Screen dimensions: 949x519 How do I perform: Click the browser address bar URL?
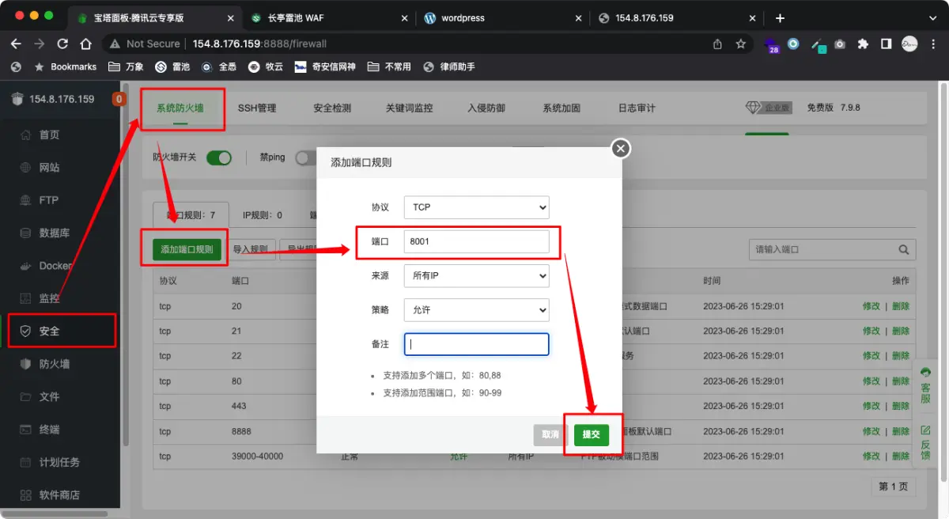259,44
